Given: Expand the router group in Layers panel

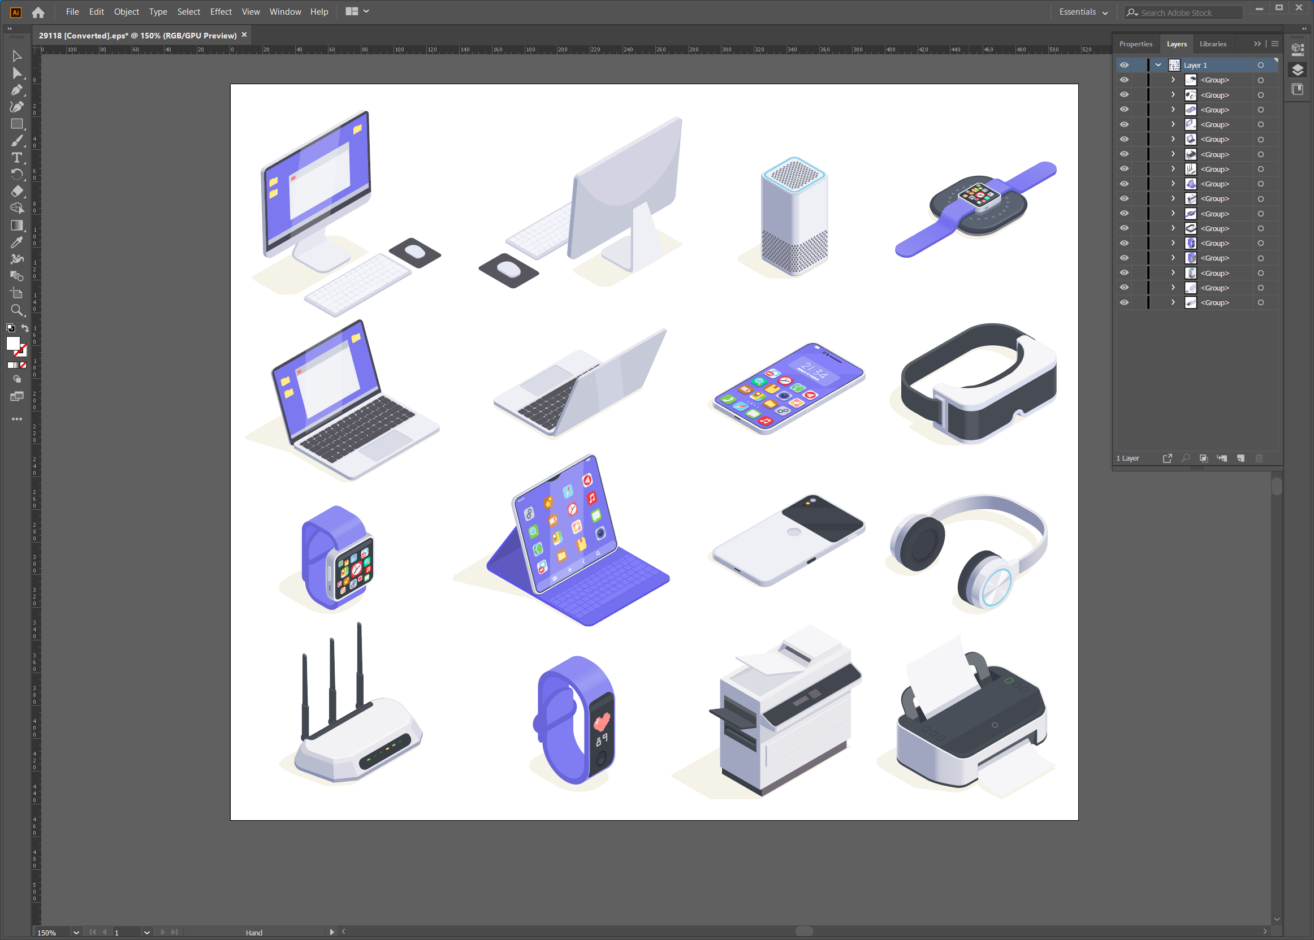Looking at the screenshot, I should (1173, 169).
